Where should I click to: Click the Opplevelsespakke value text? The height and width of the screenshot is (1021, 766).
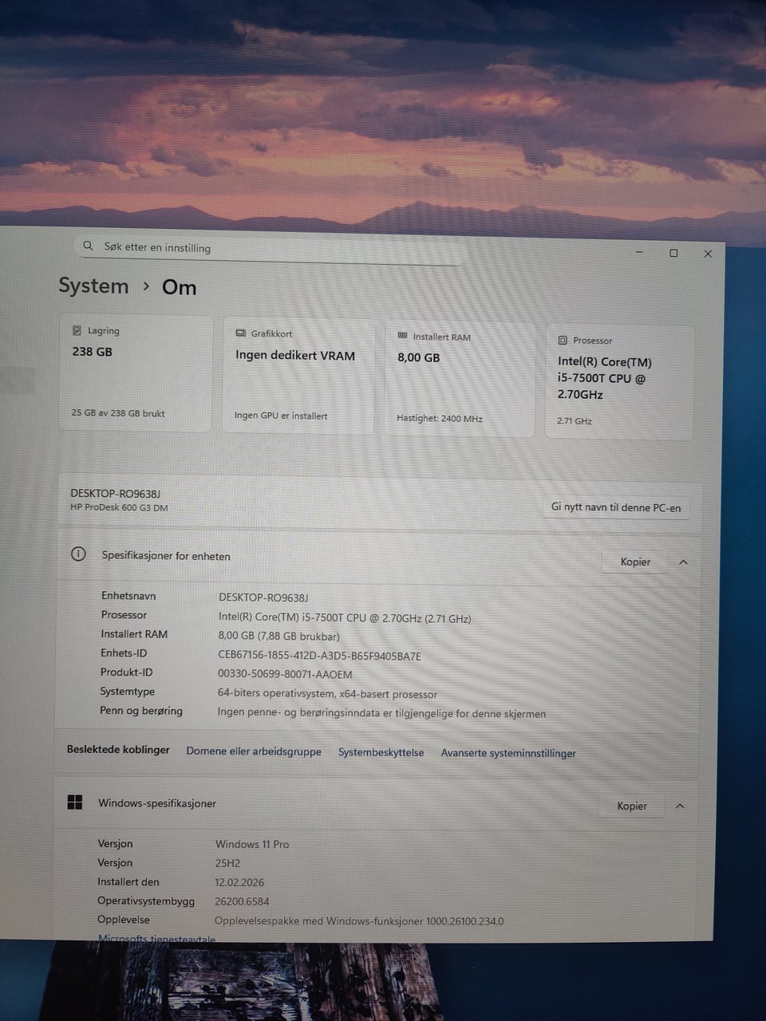coord(359,920)
